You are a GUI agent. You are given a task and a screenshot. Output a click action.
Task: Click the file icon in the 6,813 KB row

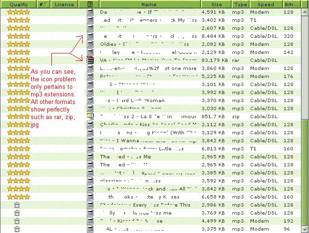pos(90,148)
